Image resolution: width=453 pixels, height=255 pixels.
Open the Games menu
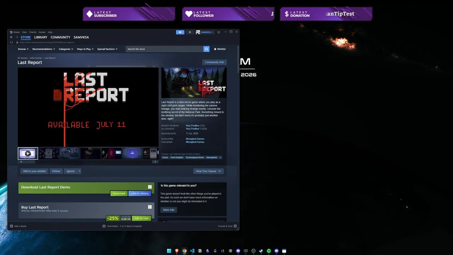[x=42, y=32]
